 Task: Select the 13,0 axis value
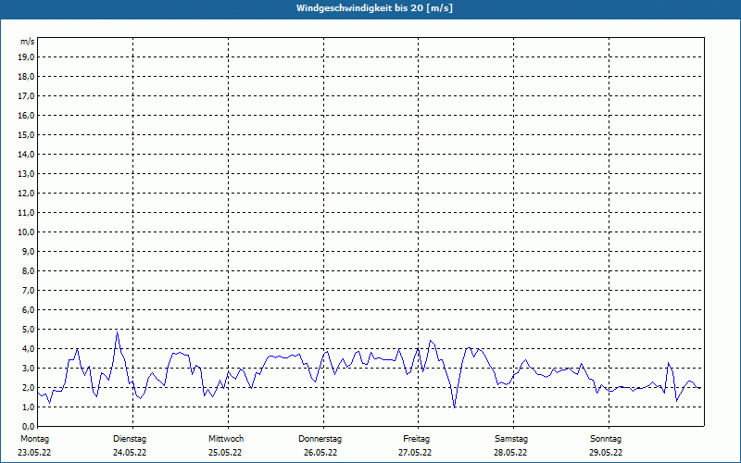tap(26, 174)
